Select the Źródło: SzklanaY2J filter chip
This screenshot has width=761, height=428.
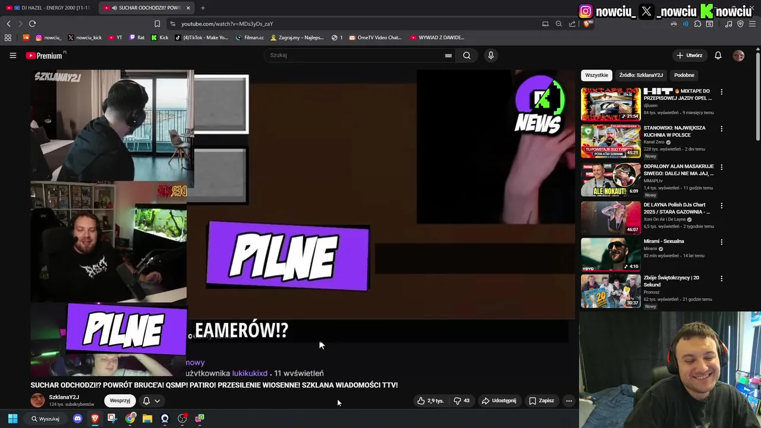[641, 75]
